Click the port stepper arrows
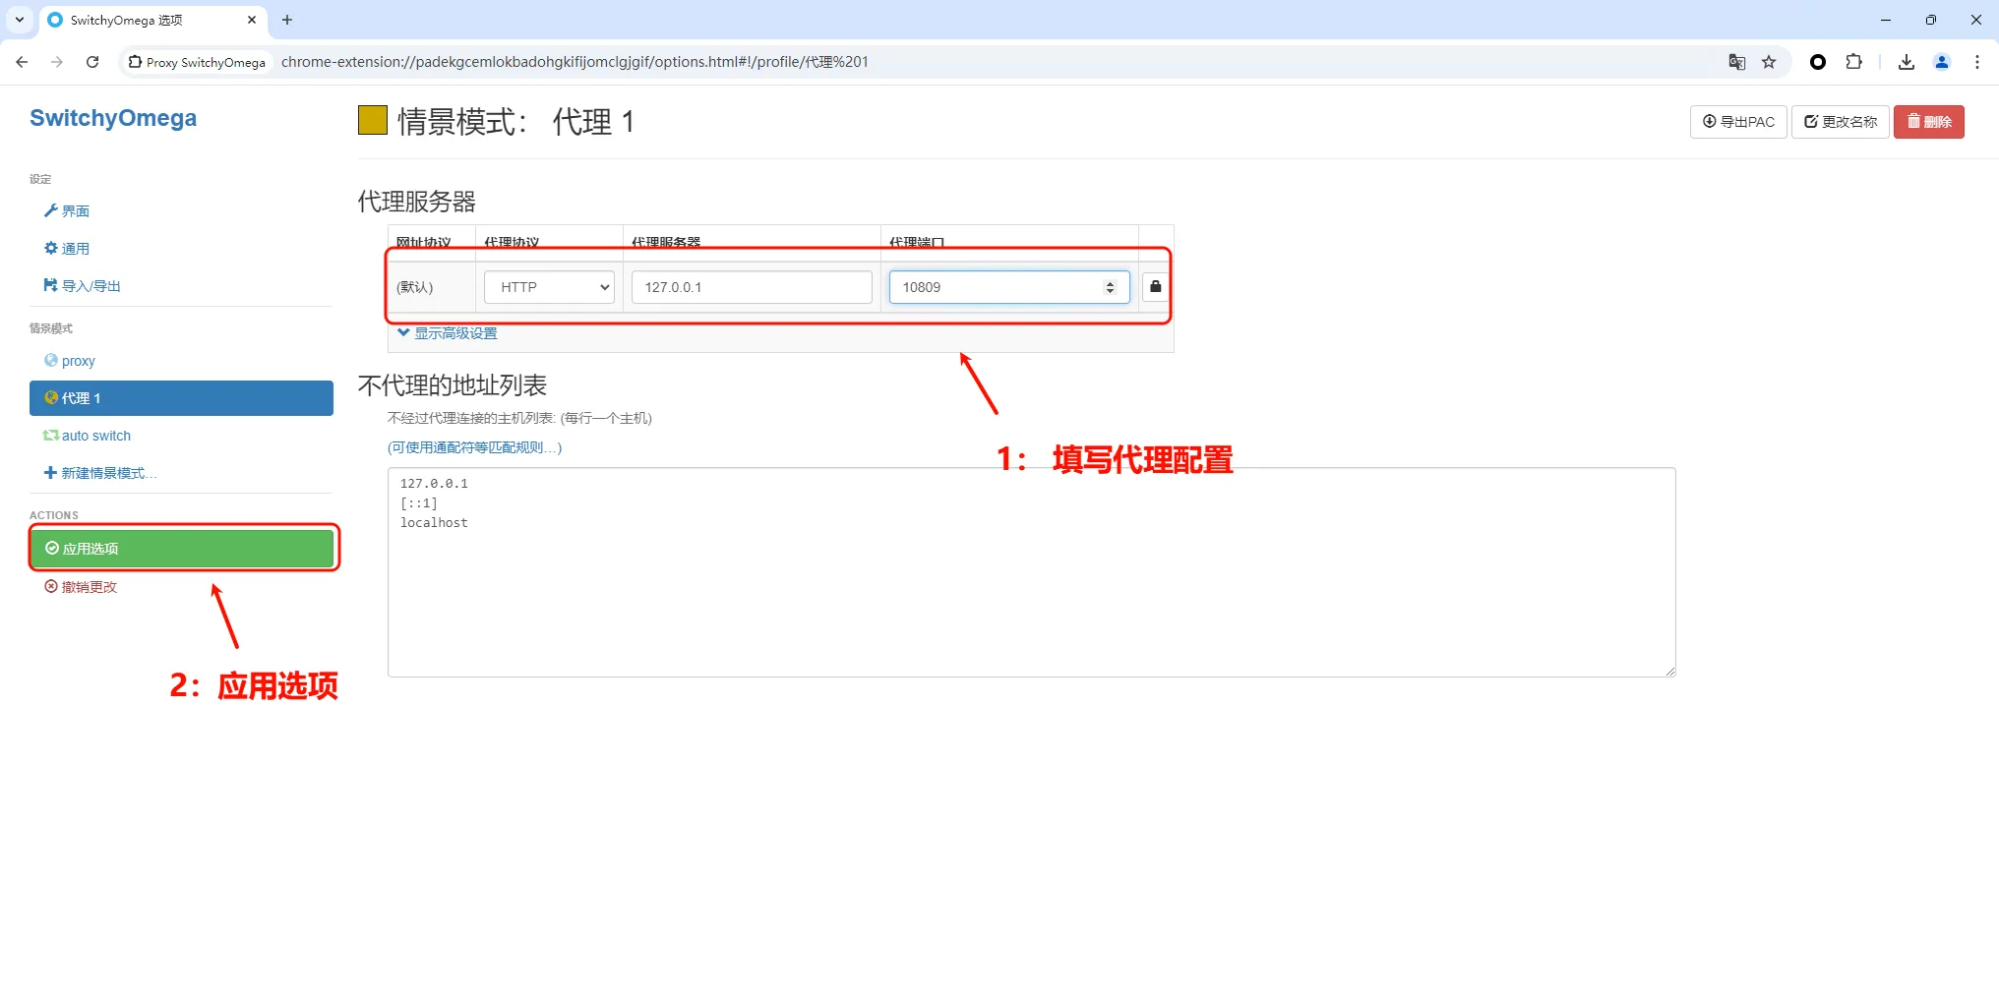Screen dimensions: 1999x1001 click(1111, 287)
